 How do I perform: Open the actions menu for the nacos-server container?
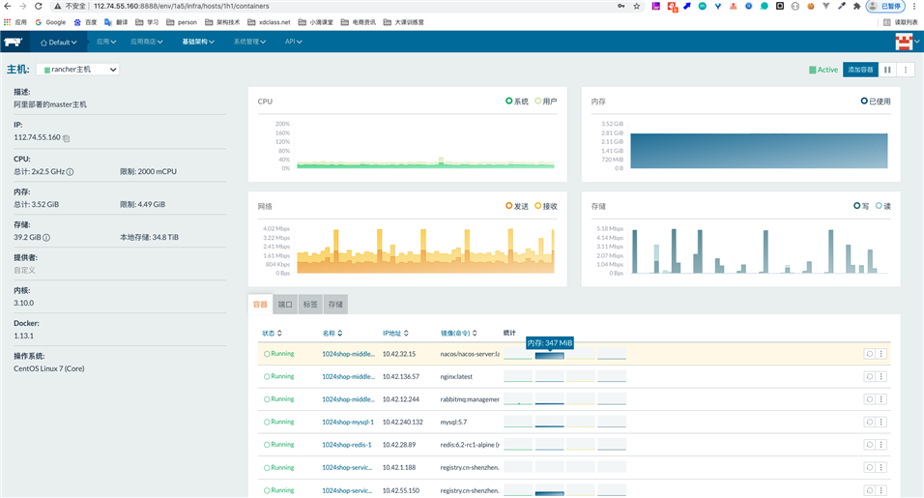coord(881,354)
